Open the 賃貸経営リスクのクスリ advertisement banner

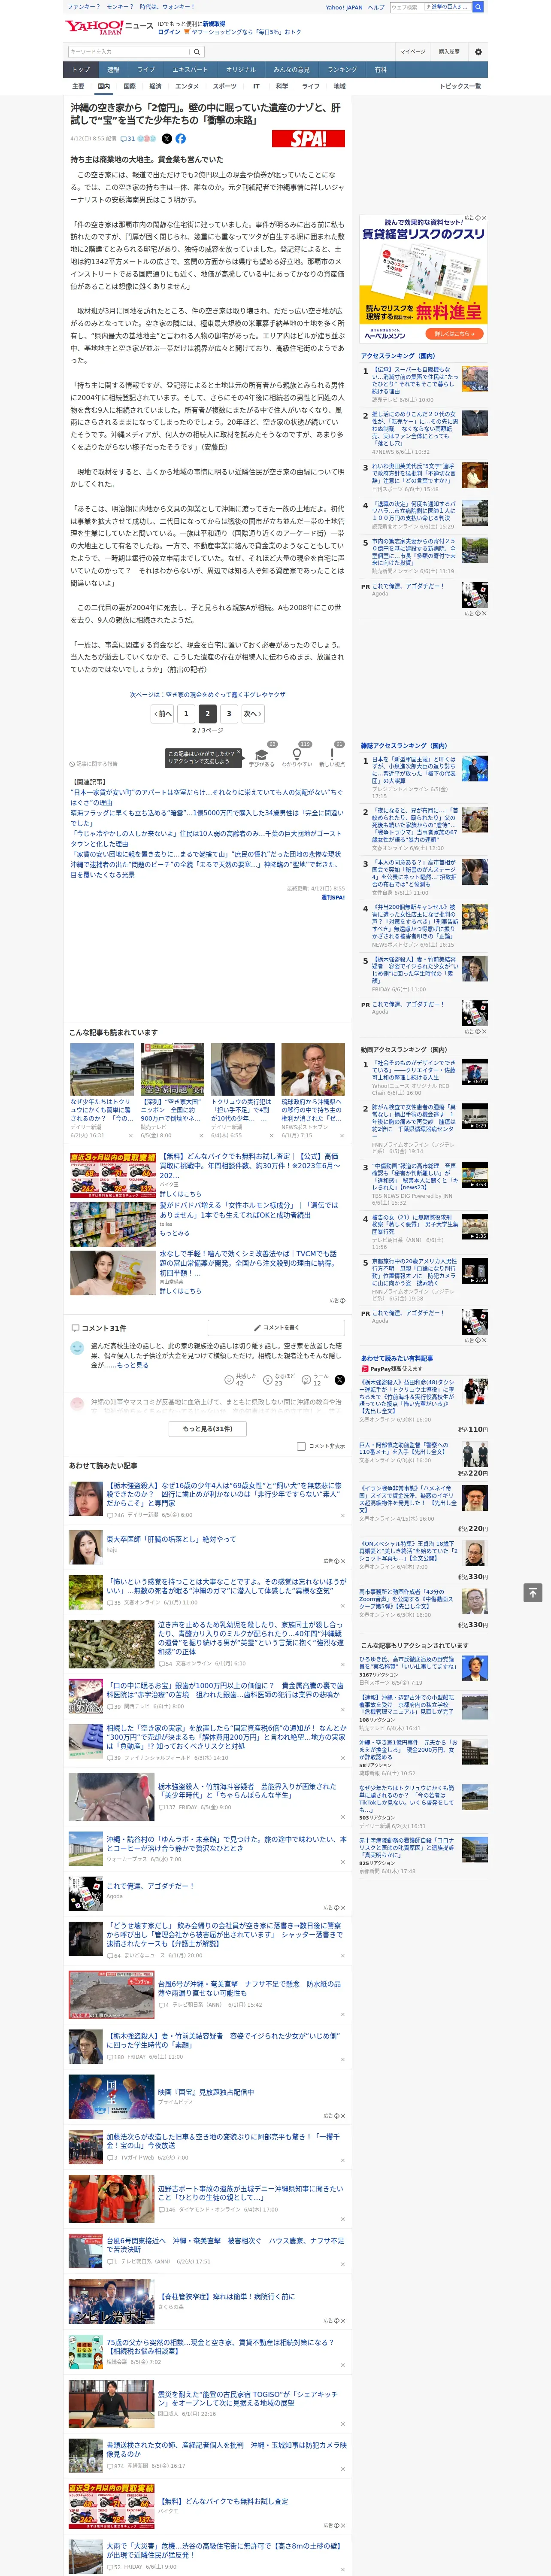[x=423, y=279]
